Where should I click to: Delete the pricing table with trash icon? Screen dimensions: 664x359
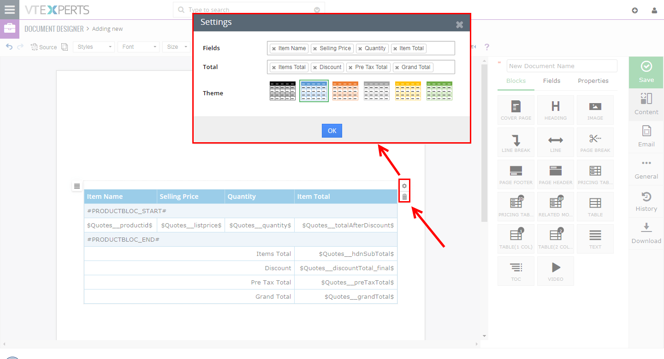click(x=404, y=197)
